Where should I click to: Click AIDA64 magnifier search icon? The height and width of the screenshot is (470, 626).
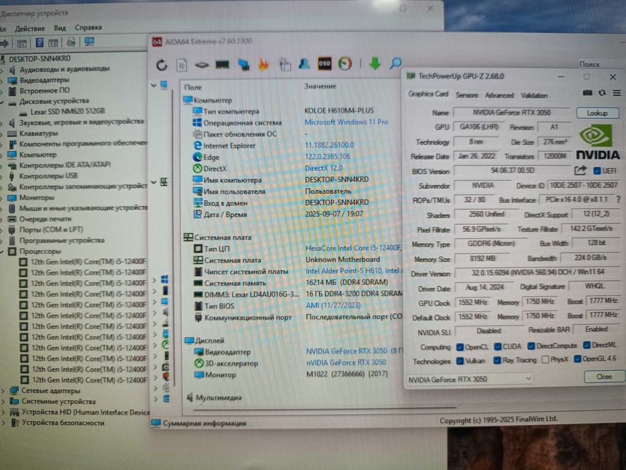[x=395, y=62]
